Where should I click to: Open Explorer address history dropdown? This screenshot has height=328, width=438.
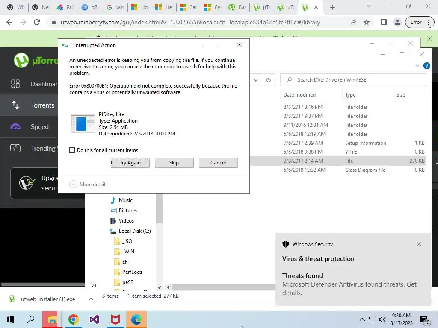(x=256, y=80)
